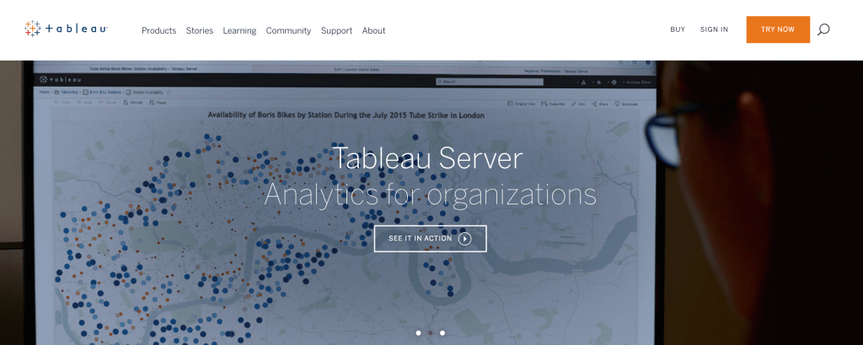Select the first carousel dot
Viewport: 863px width, 345px height.
[418, 333]
